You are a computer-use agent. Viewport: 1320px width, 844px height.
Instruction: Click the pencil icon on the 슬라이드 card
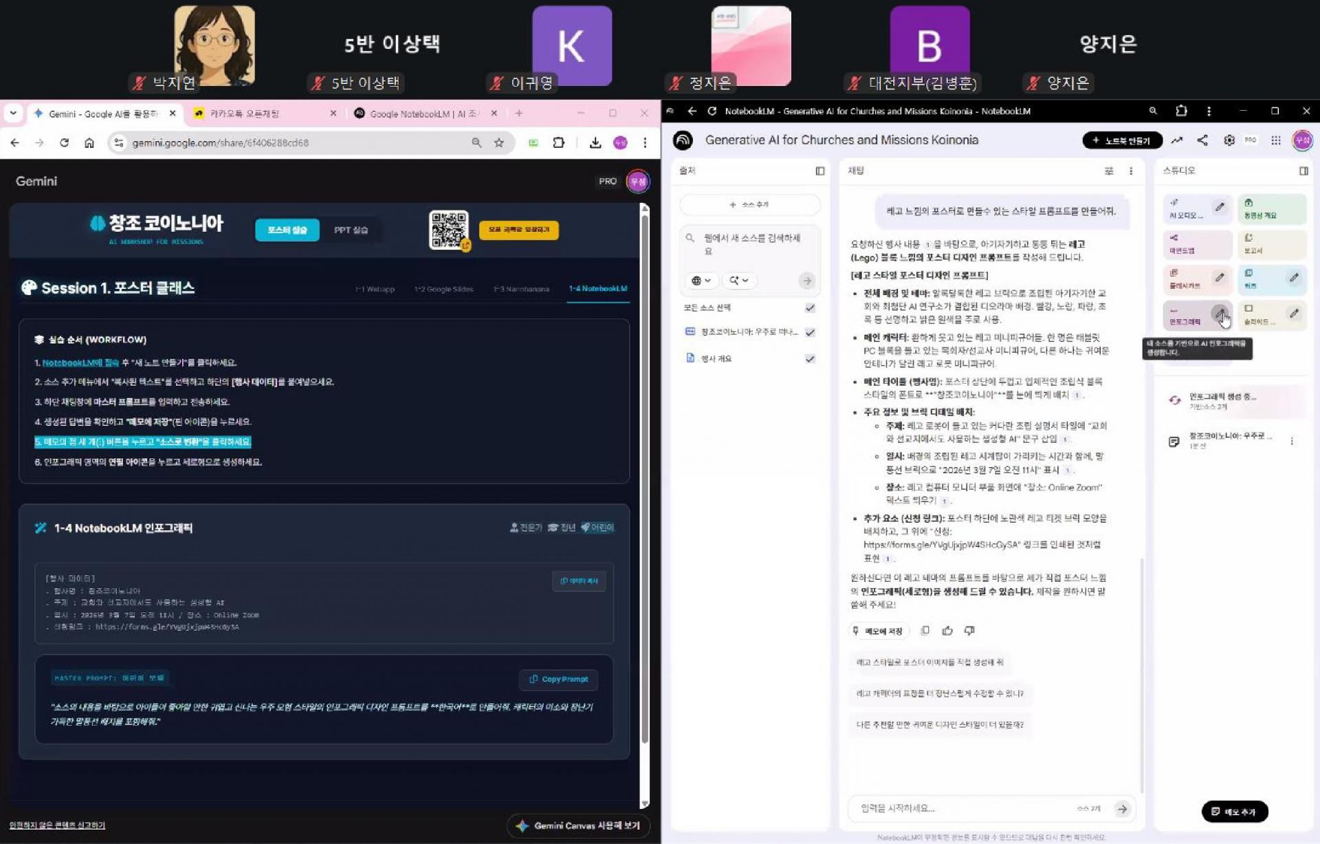(x=1294, y=314)
